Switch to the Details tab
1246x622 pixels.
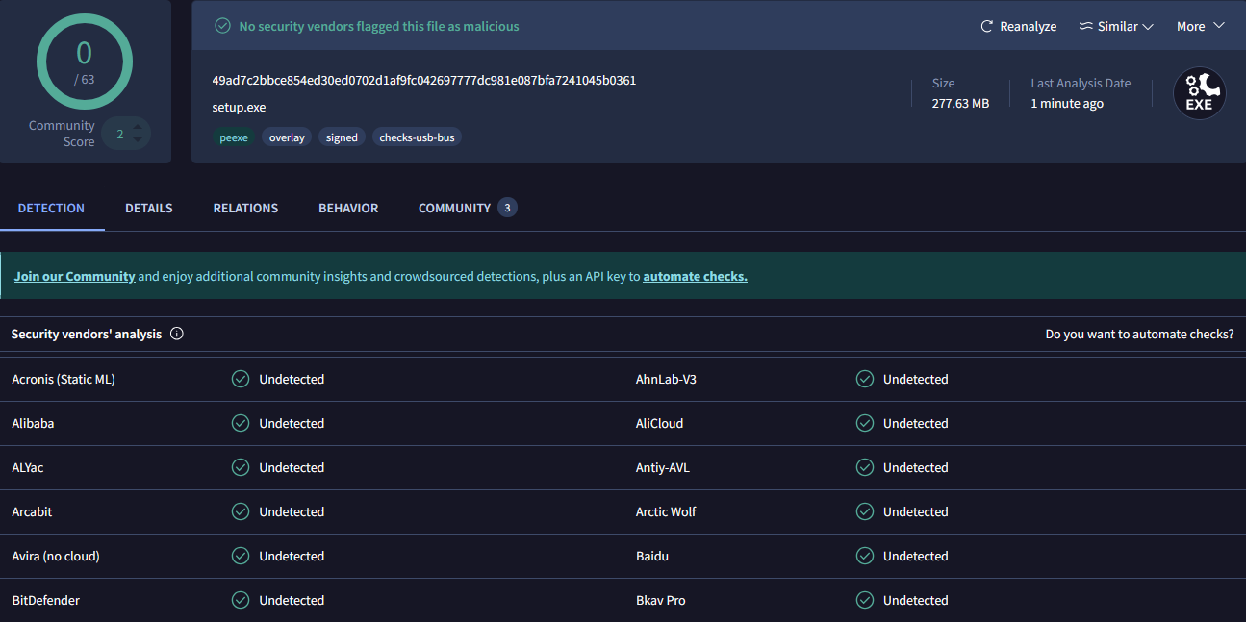pyautogui.click(x=149, y=209)
